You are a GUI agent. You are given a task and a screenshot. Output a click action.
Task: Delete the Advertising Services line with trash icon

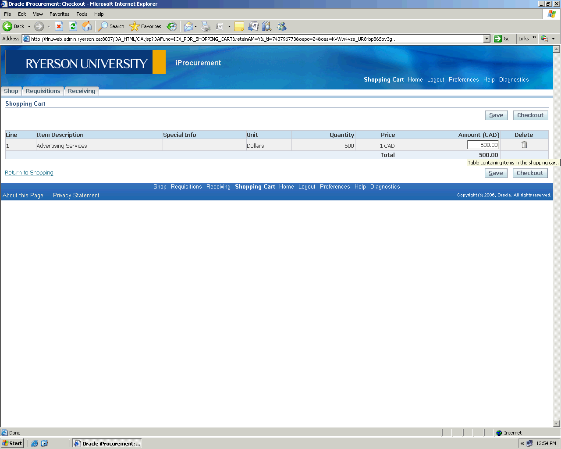[524, 145]
